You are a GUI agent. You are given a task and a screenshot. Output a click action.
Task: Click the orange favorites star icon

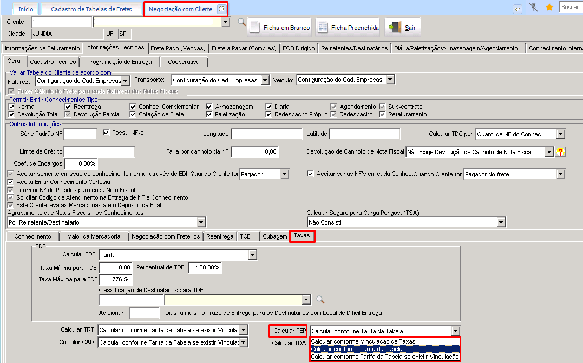[x=549, y=8]
